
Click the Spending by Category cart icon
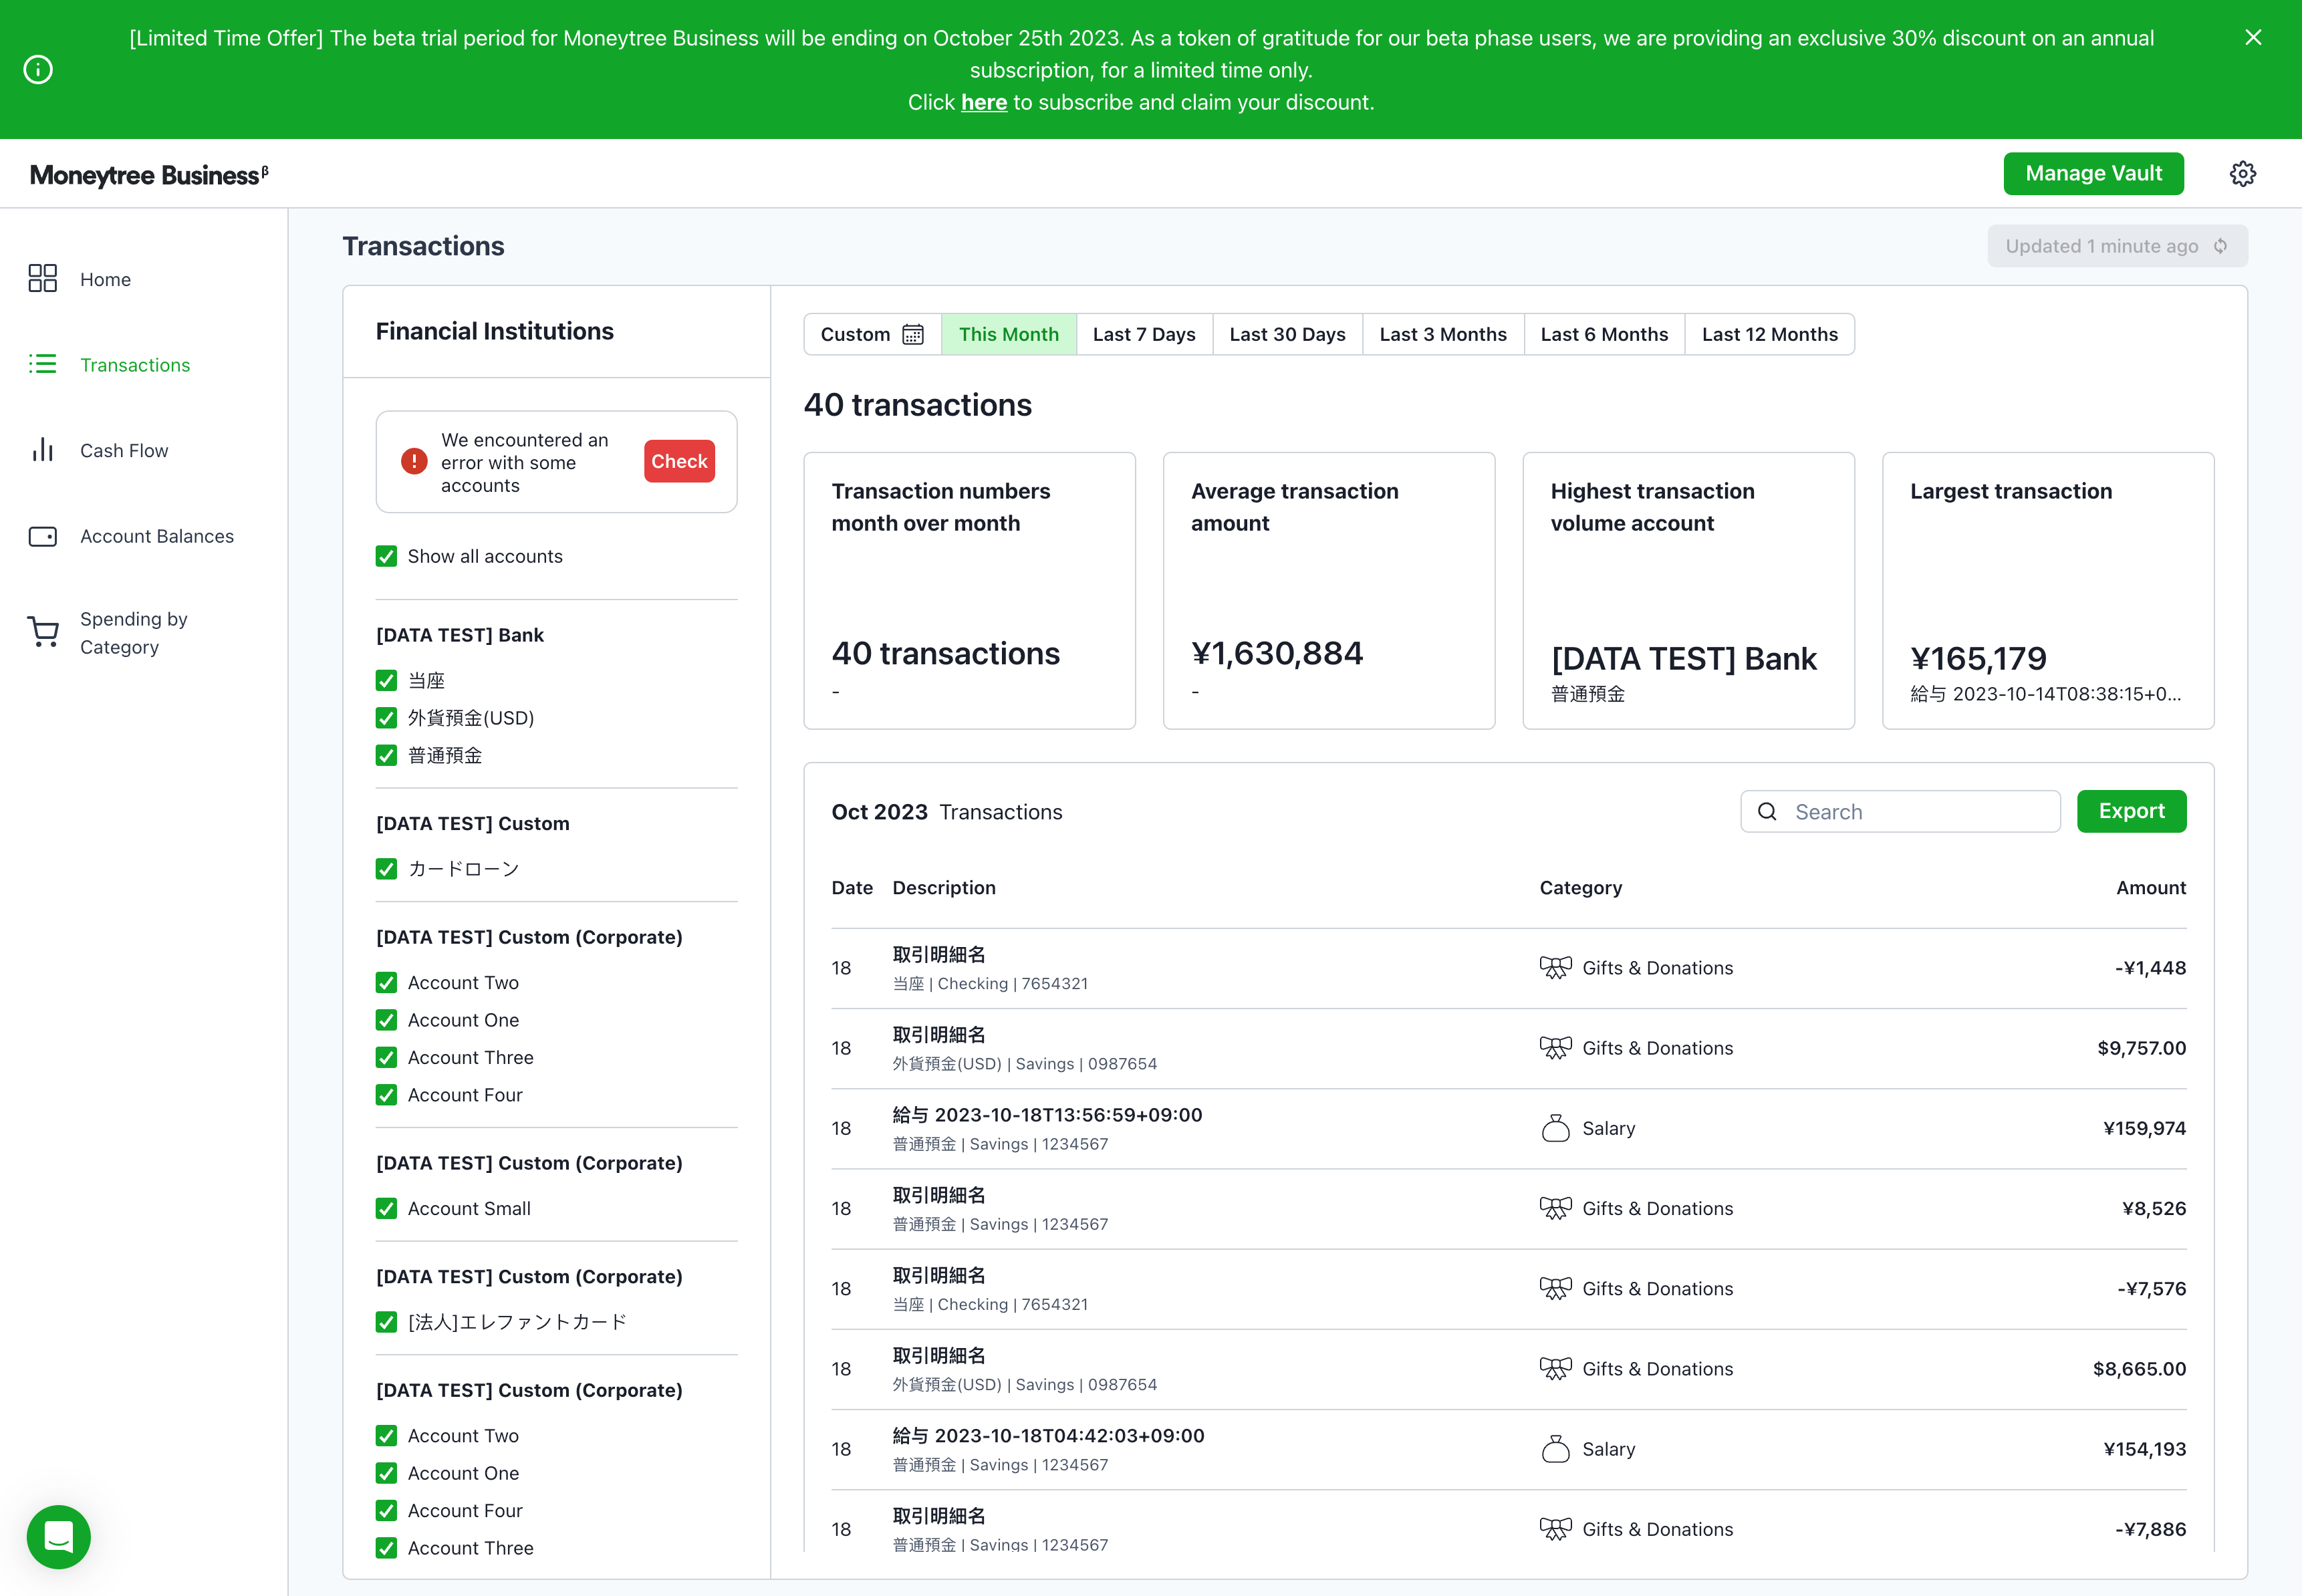(x=43, y=632)
